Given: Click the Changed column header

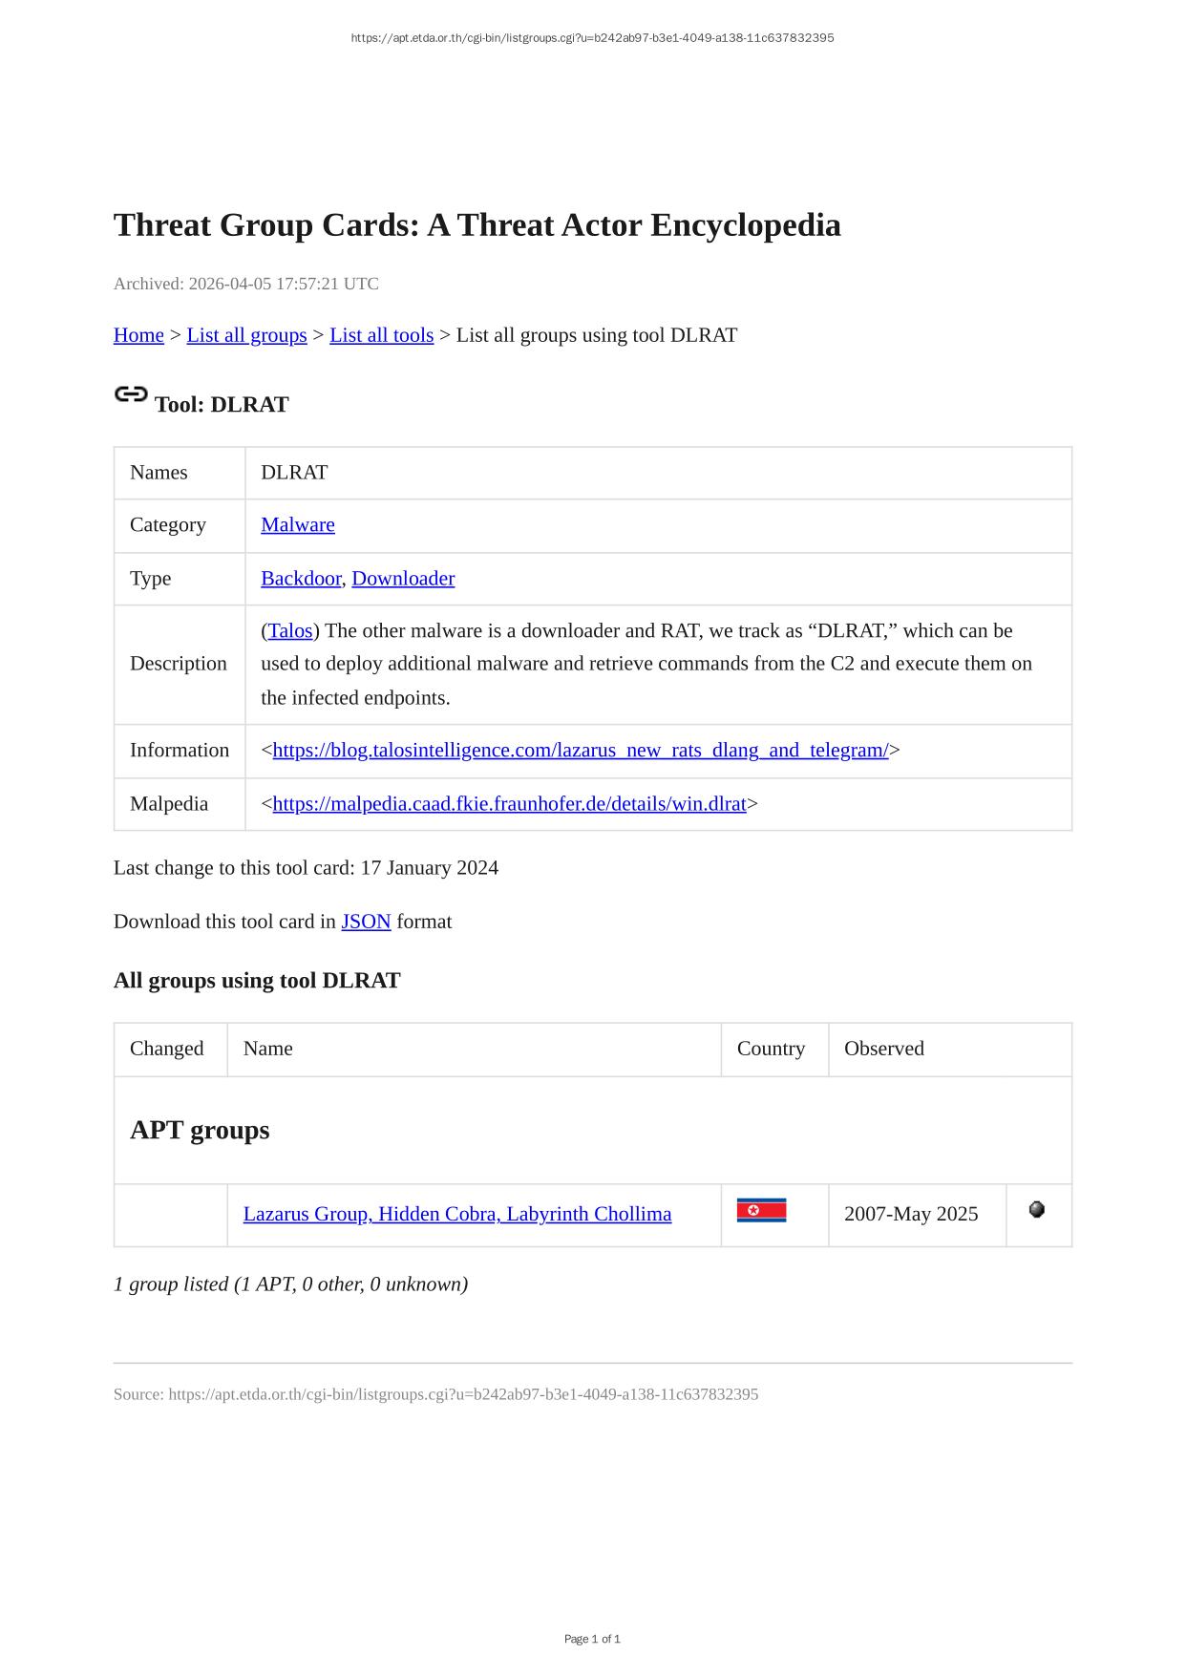Looking at the screenshot, I should tap(167, 1049).
